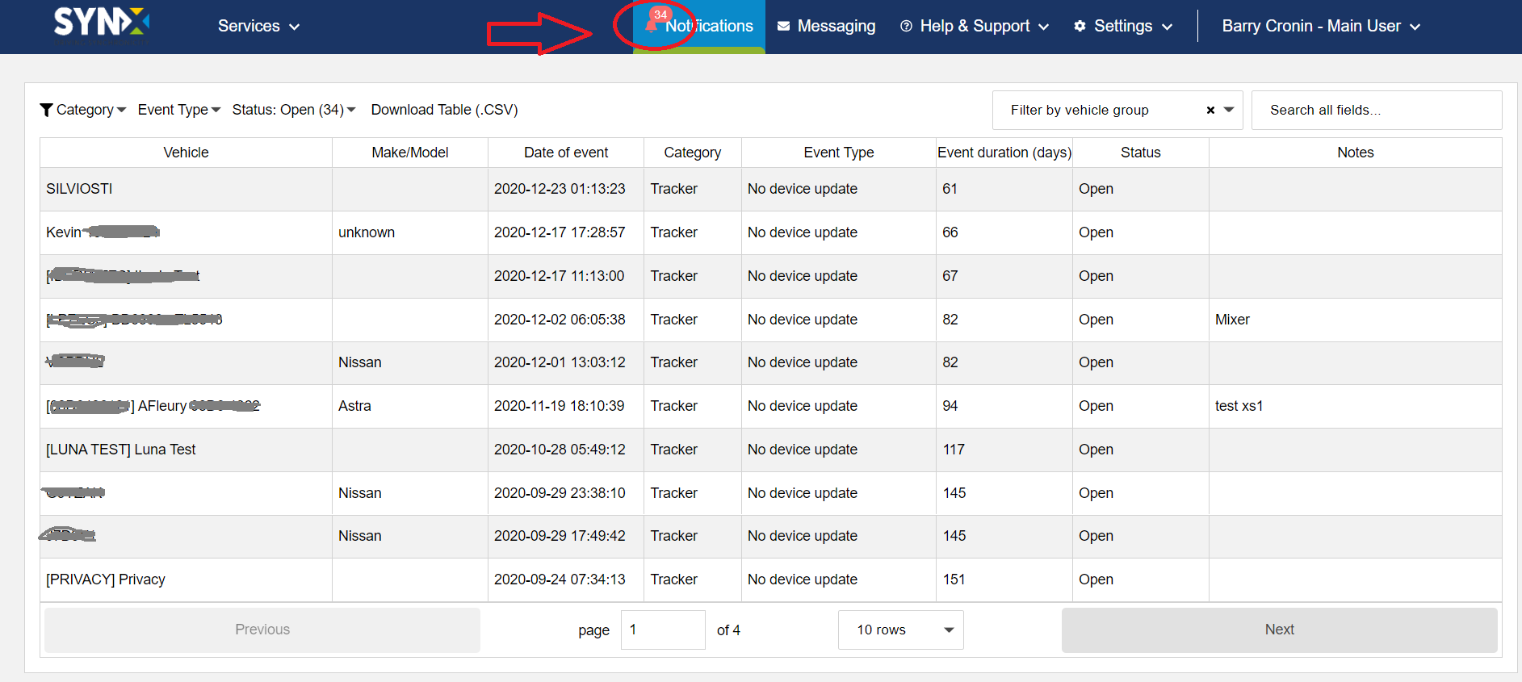Viewport: 1522px width, 682px height.
Task: Click the [LUNA TEST] Luna Test vehicle
Action: coord(121,450)
